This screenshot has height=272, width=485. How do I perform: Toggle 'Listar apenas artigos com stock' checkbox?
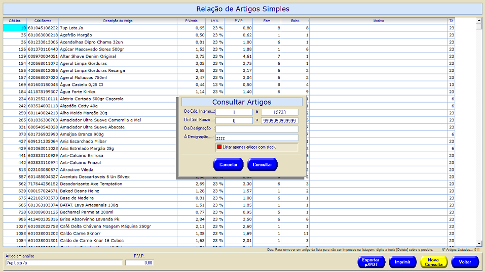[x=219, y=147]
